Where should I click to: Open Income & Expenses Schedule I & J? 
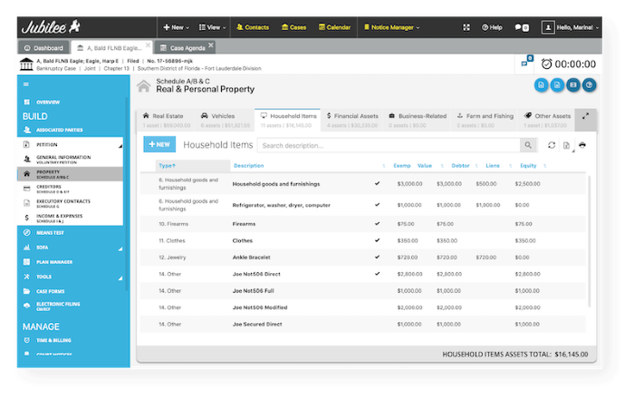[x=70, y=219]
